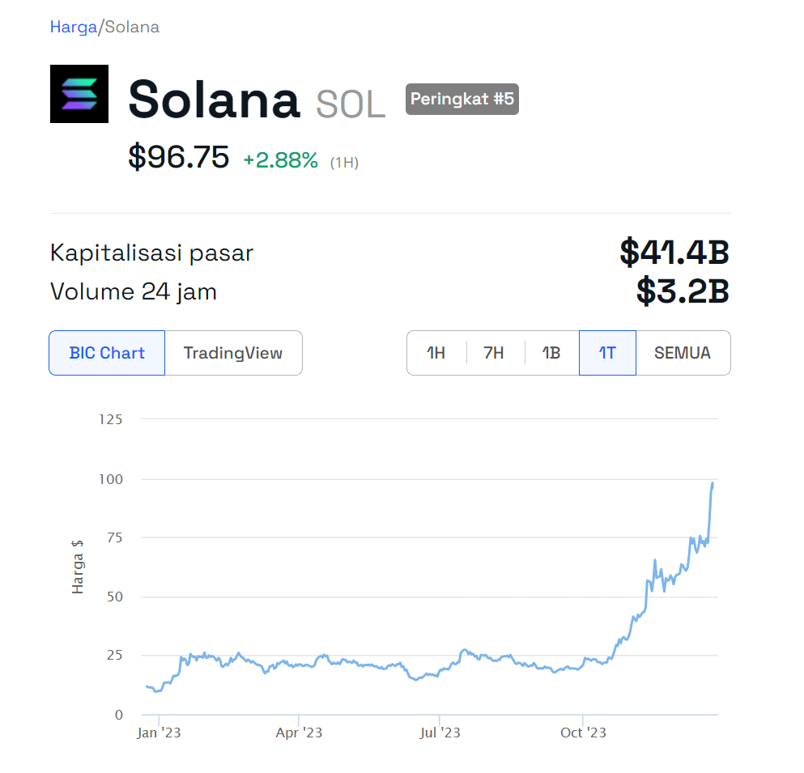Viewport: 804px width, 773px height.
Task: Click the Oct '23 axis label
Action: pyautogui.click(x=583, y=733)
